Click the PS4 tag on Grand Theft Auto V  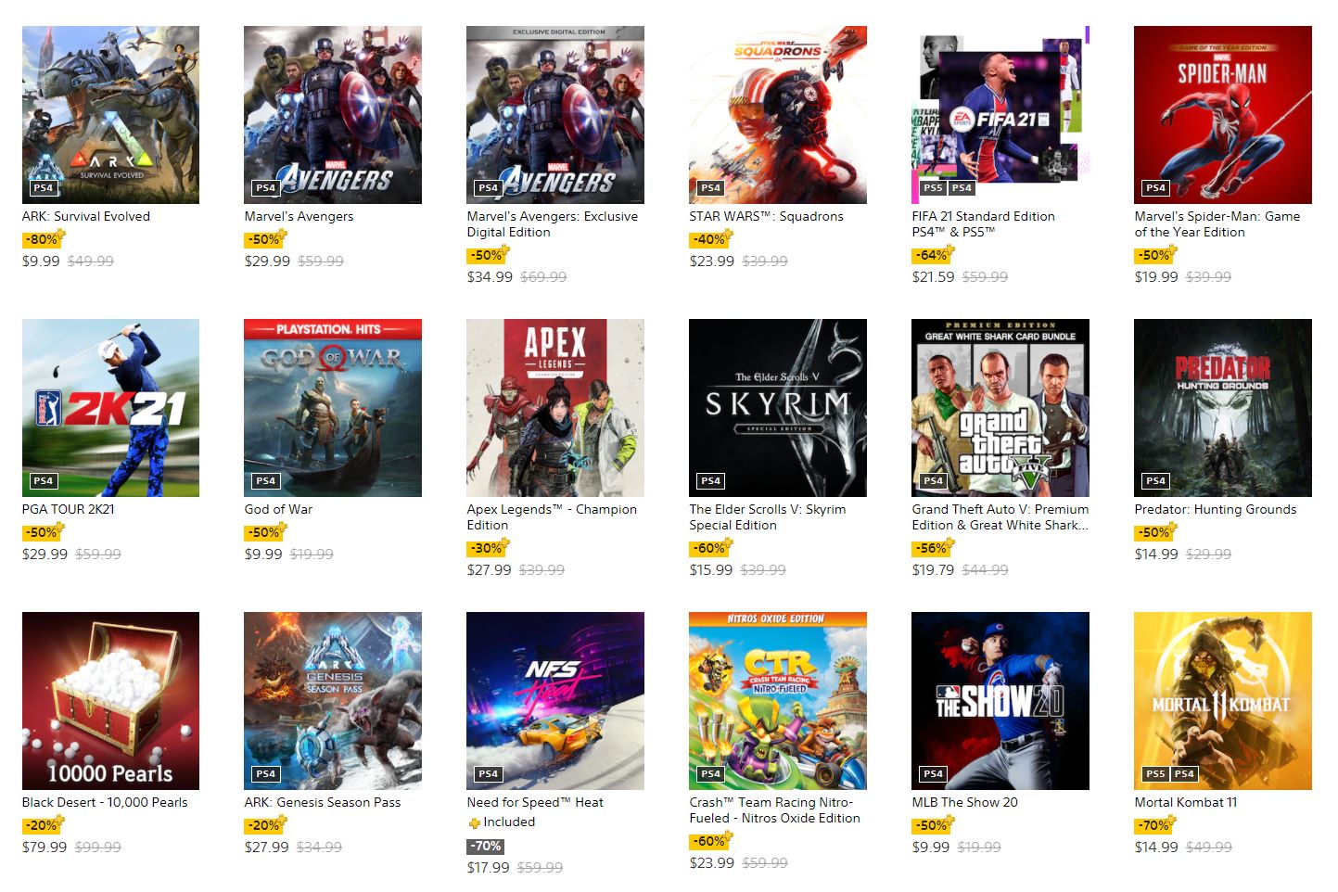933,480
